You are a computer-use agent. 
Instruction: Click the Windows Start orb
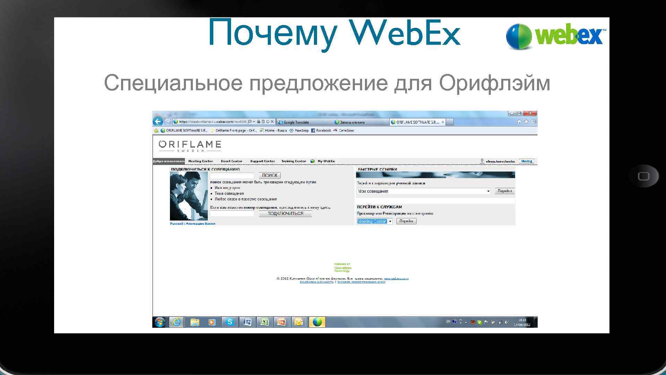pos(160,322)
